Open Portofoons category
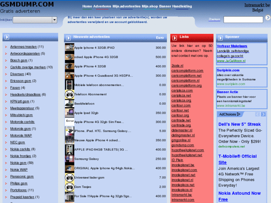Viewport: 271px width, 203px height. pos(18,190)
